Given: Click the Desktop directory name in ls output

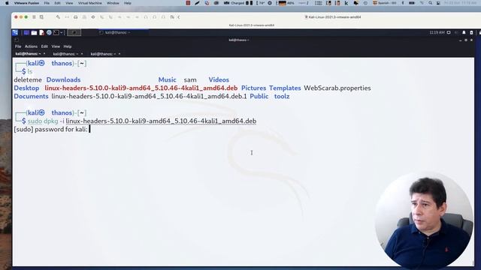Looking at the screenshot, I should coord(26,88).
